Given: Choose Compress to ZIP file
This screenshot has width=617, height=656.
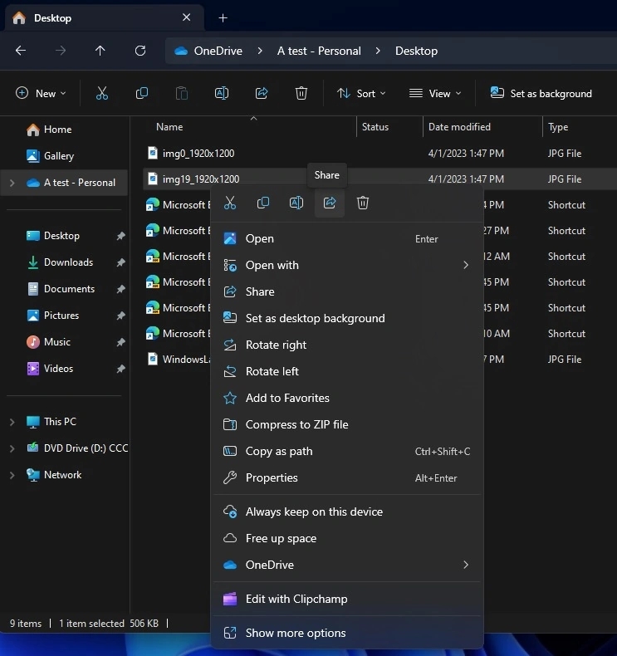Looking at the screenshot, I should tap(296, 424).
